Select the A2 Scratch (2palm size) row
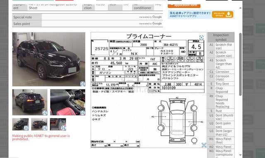Viewport: 265px width, 158px height. tap(221, 54)
